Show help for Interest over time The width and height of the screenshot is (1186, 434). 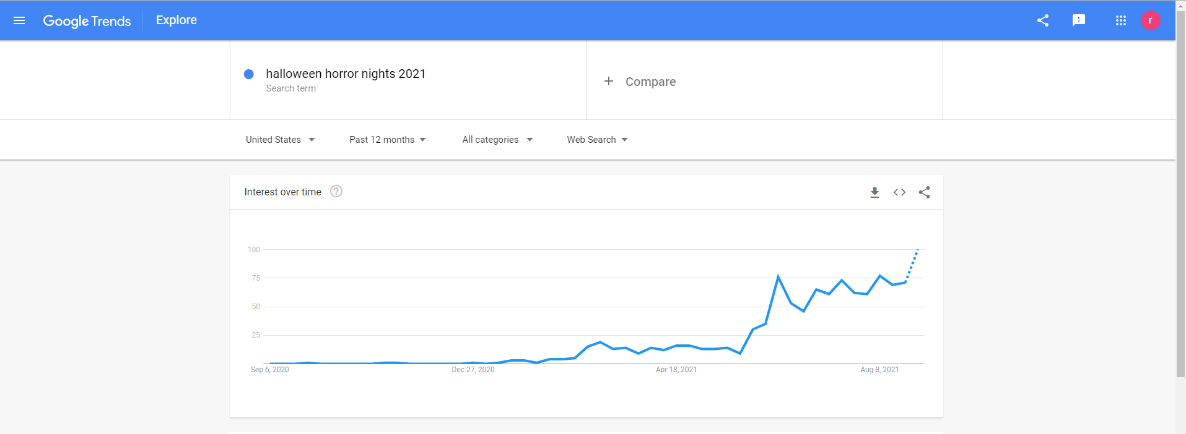[336, 192]
